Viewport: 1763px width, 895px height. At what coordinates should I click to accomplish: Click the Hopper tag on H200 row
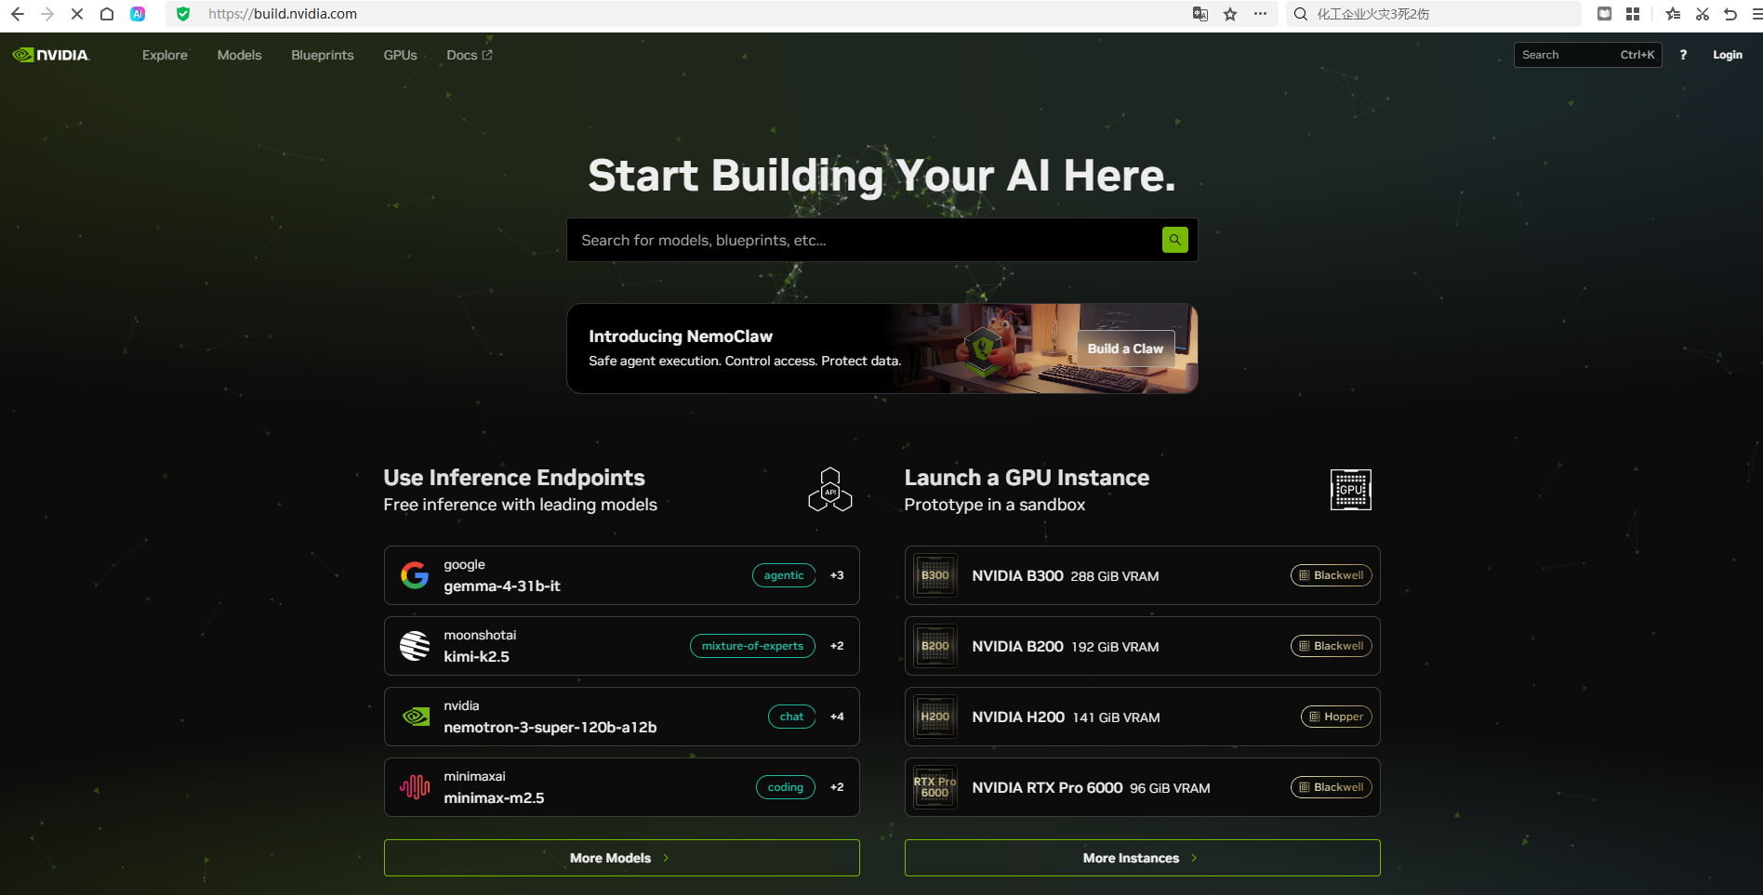pyautogui.click(x=1336, y=717)
